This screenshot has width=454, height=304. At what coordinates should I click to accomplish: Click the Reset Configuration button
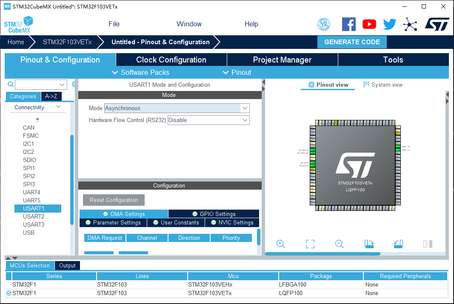114,200
